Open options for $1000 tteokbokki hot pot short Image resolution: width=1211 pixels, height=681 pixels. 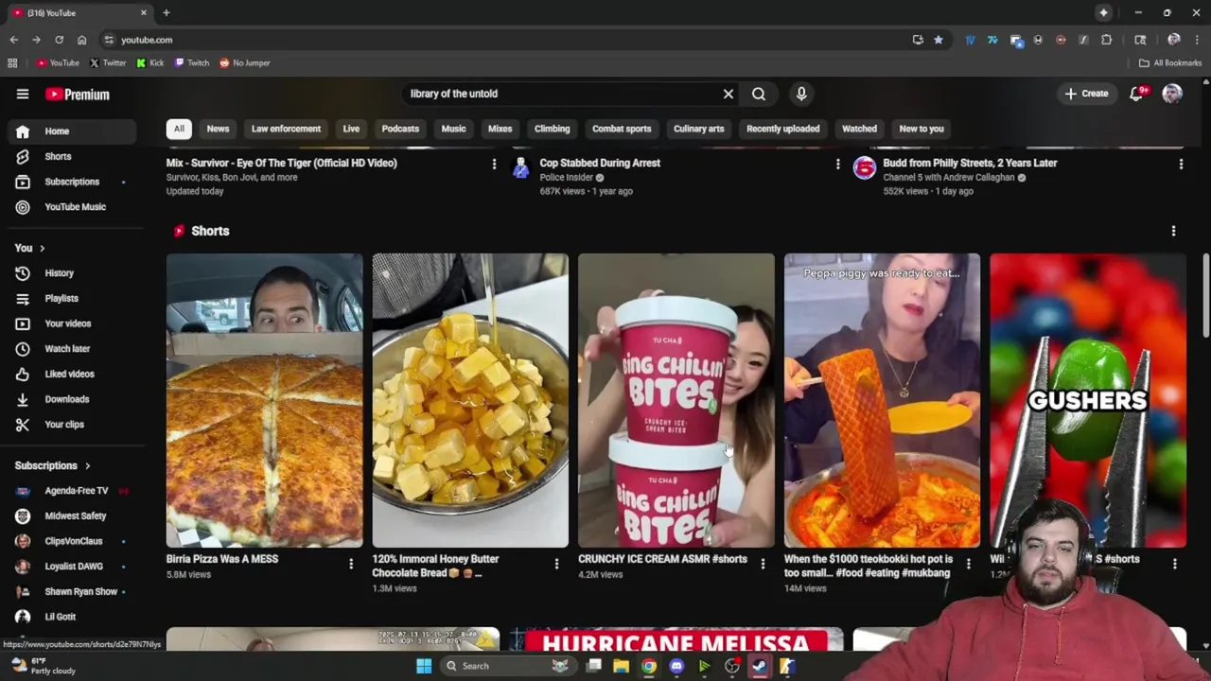click(x=968, y=564)
